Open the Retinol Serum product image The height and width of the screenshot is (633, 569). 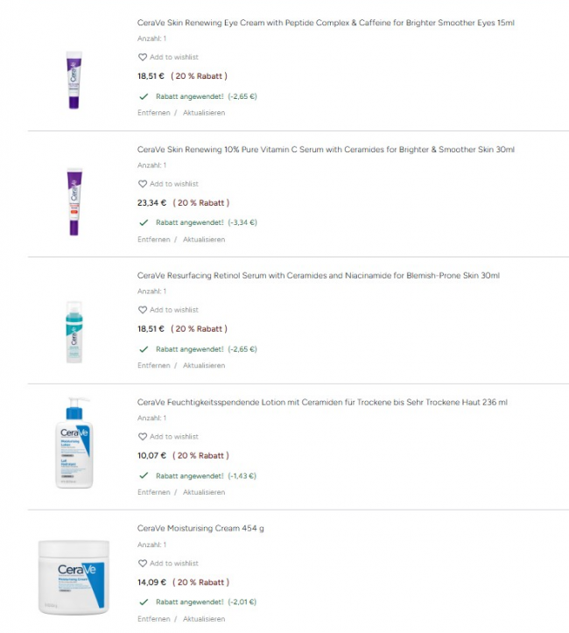click(x=74, y=332)
